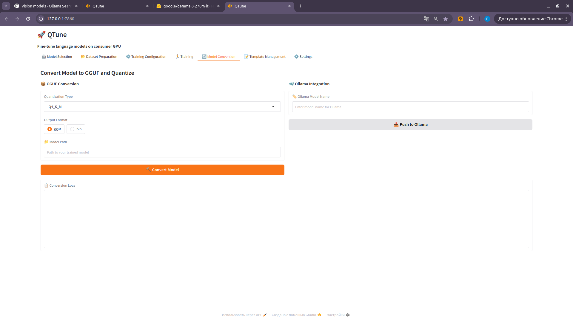
Task: Click the Chrome back arrow
Action: click(7, 19)
